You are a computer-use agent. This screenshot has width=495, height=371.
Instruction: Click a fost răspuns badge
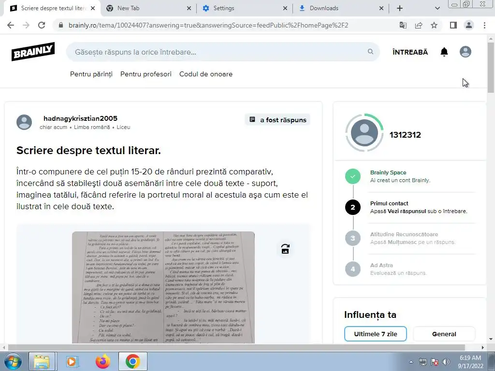pos(277,120)
